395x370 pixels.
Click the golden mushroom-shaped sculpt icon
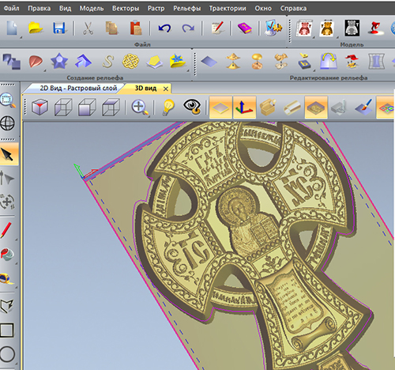coord(257,62)
